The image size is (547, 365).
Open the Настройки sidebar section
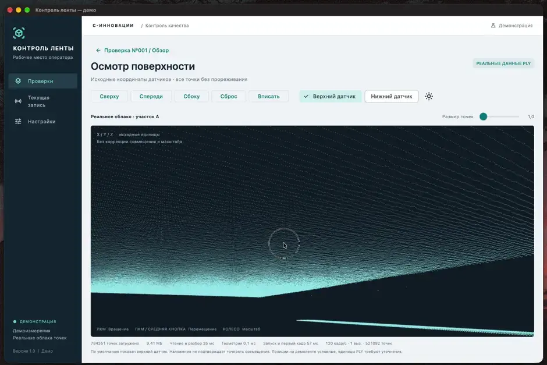(43, 122)
